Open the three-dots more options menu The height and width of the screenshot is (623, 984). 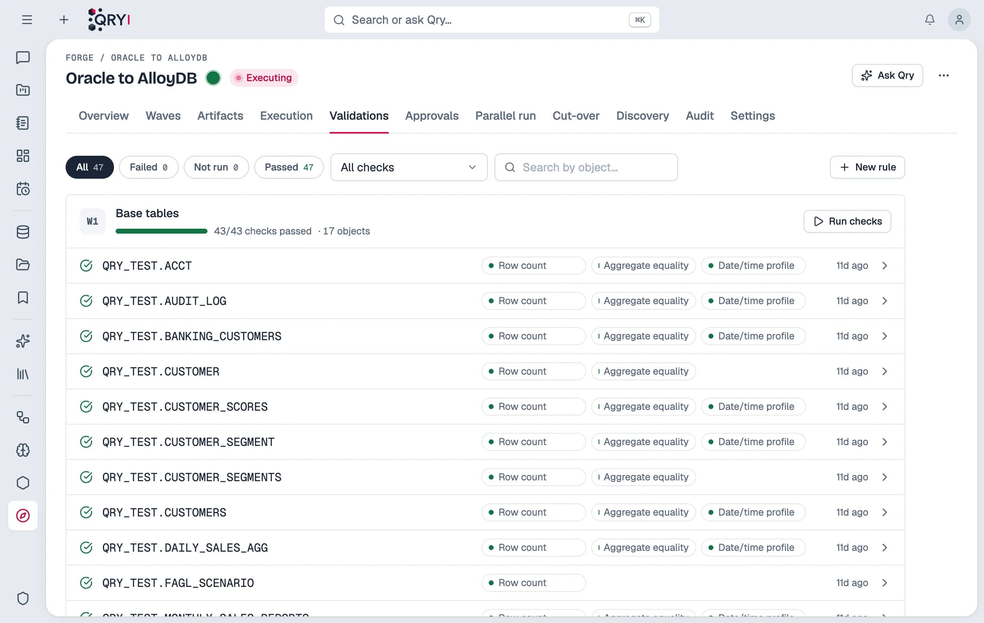(943, 75)
